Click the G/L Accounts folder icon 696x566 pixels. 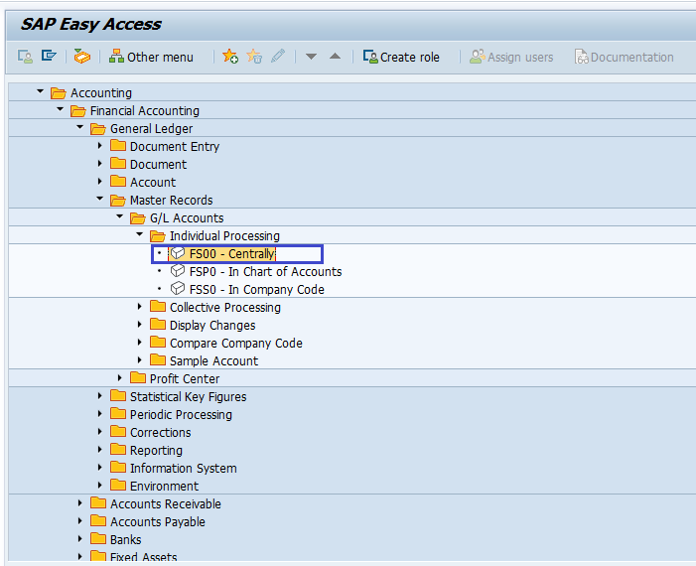coord(138,218)
